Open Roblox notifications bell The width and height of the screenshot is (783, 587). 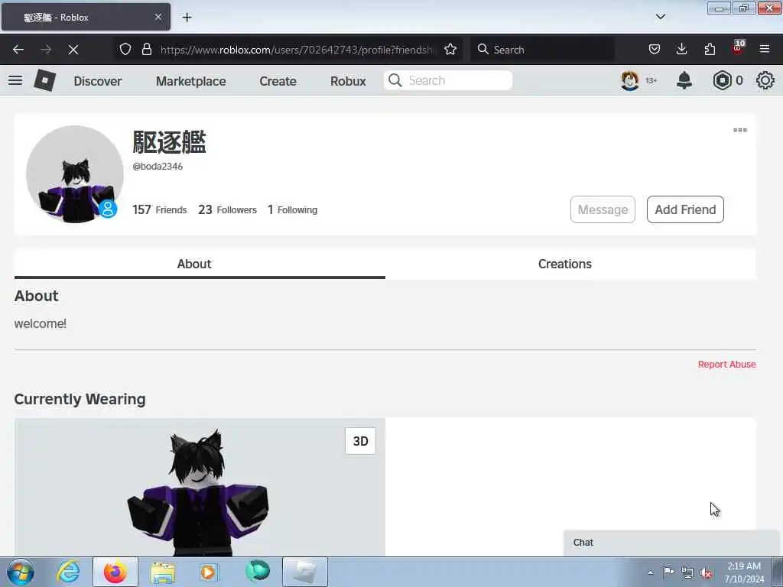(x=684, y=80)
